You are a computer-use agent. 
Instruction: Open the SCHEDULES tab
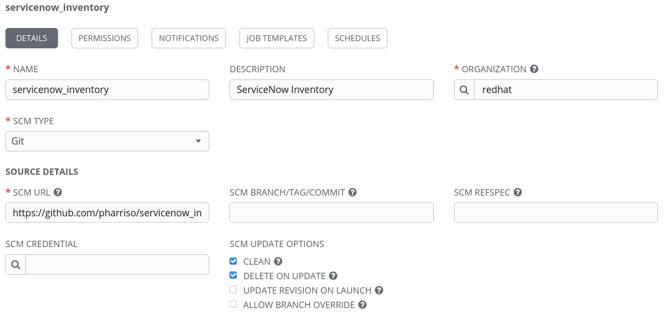pyautogui.click(x=357, y=37)
